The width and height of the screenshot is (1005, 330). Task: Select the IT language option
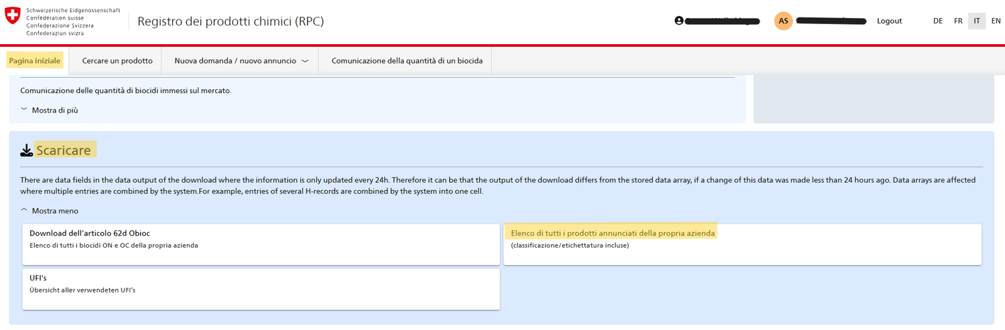[x=977, y=21]
